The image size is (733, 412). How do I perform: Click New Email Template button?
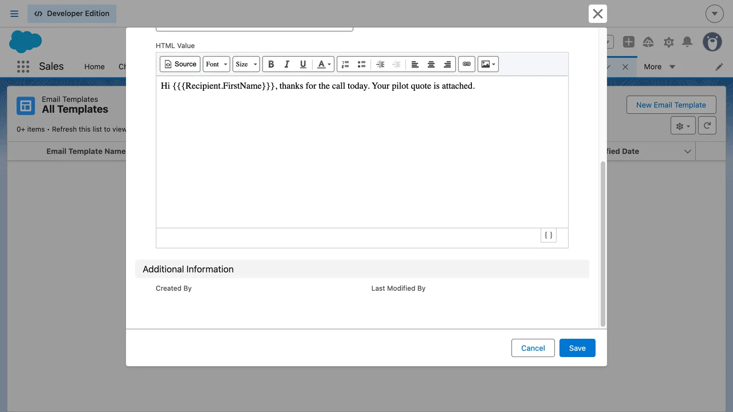[671, 105]
